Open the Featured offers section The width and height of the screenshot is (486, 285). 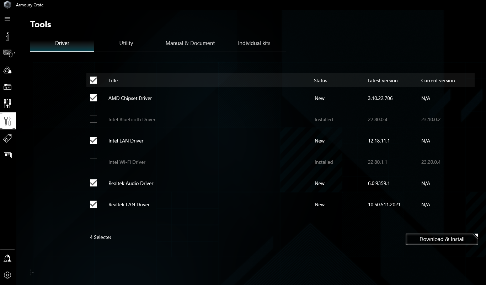[7, 138]
